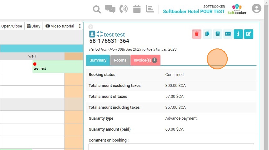
Task: Click the Confirmed booking status value
Action: (174, 75)
